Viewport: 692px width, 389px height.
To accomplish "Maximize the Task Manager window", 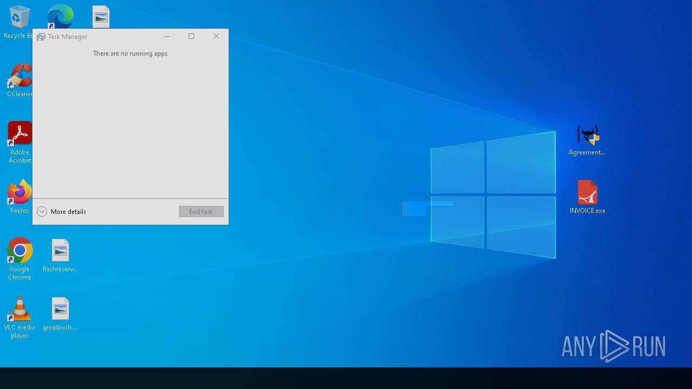I will (191, 36).
